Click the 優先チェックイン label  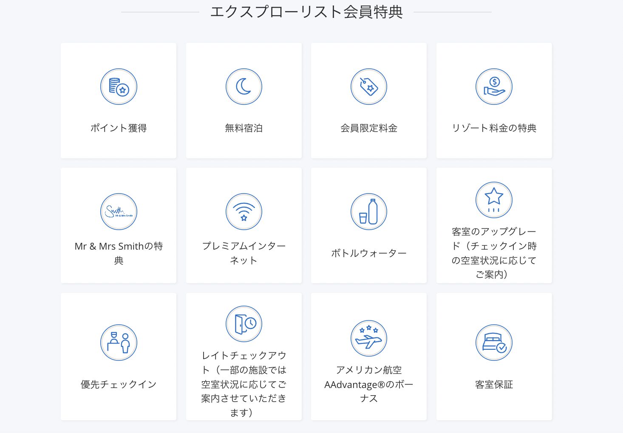click(x=119, y=385)
